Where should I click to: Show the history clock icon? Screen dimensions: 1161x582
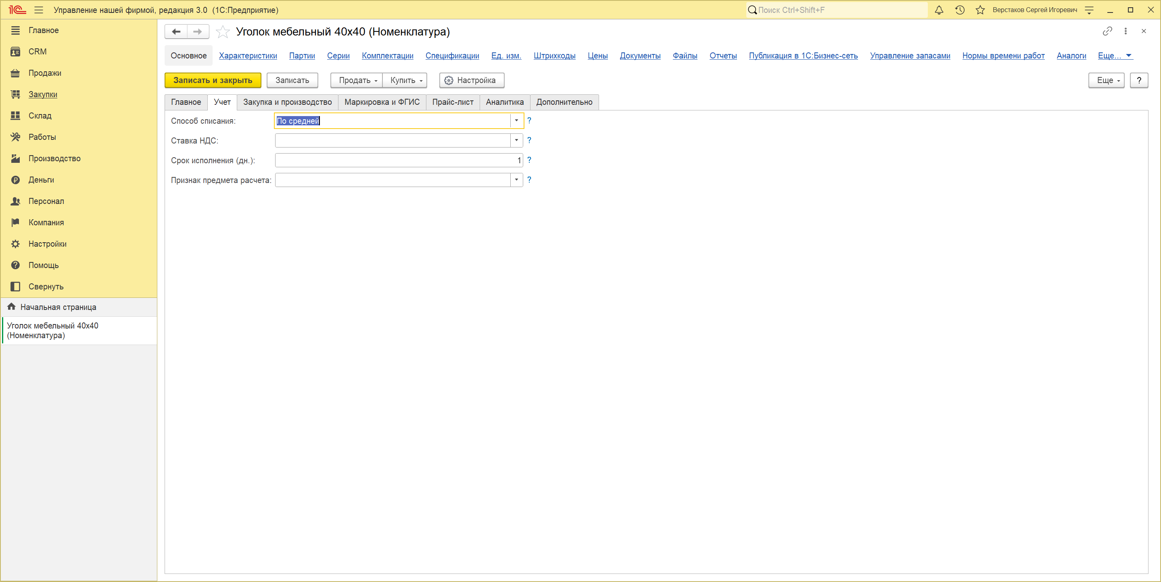(960, 10)
